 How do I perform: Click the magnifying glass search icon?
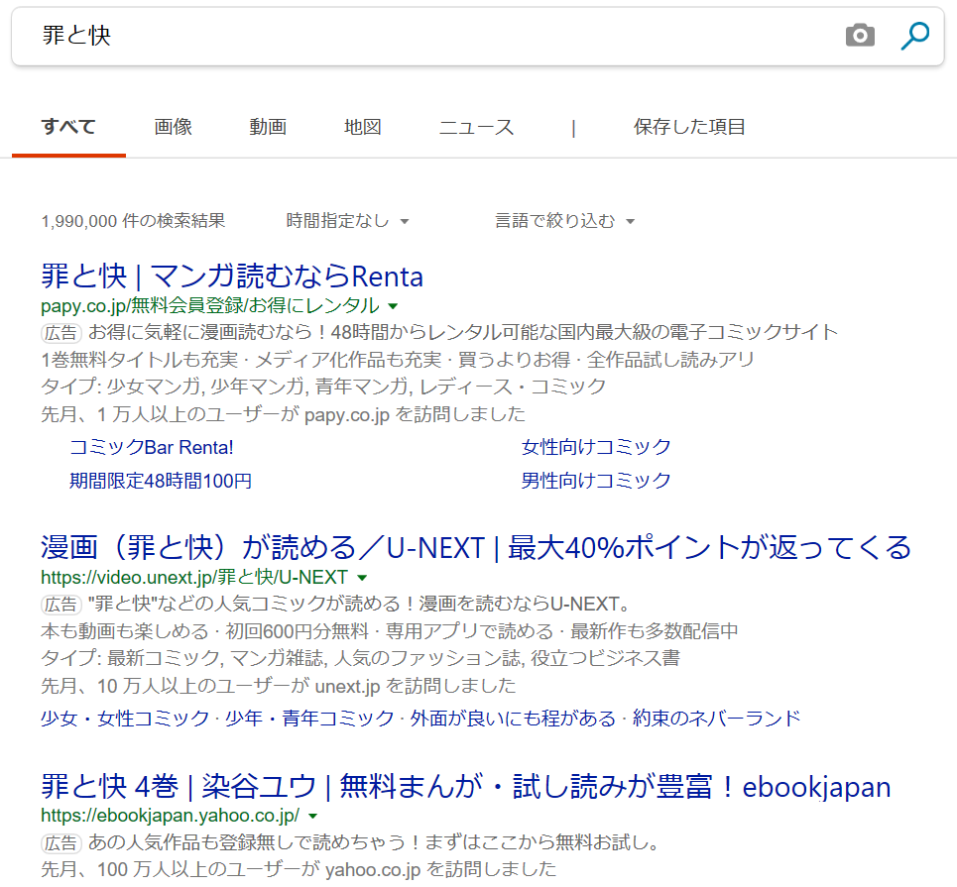915,36
